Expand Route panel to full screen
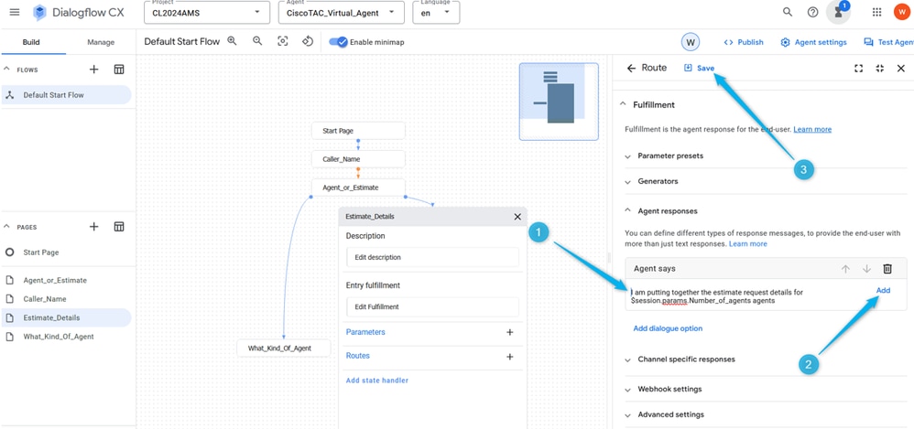914x429 pixels. point(858,68)
